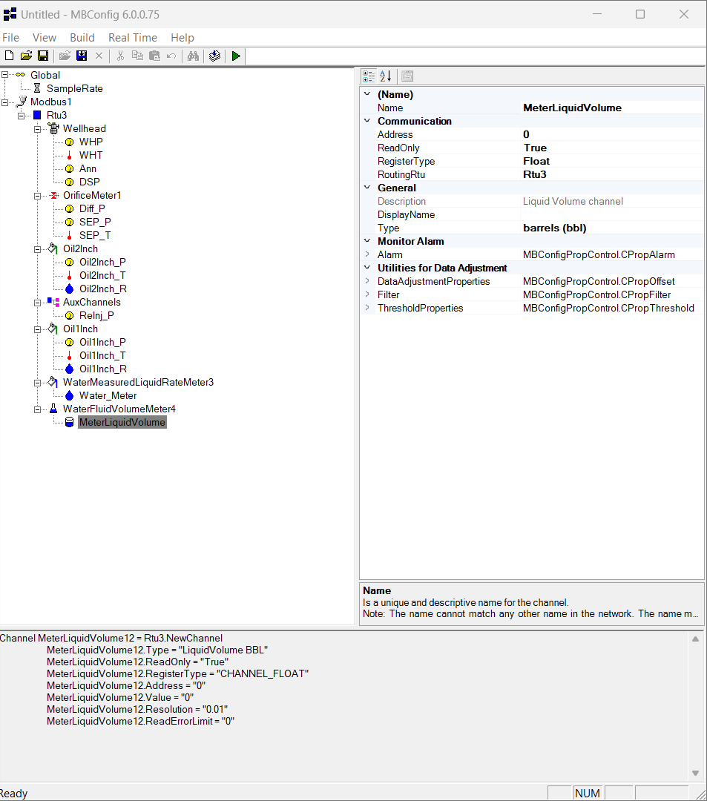Collapse the OrificeMeter1 tree node

coord(38,195)
